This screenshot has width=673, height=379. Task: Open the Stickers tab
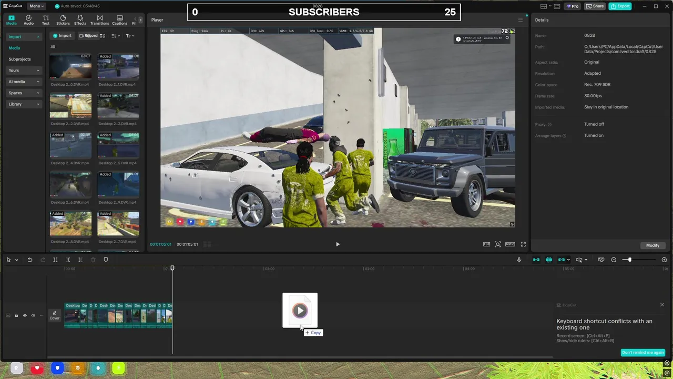tap(63, 20)
